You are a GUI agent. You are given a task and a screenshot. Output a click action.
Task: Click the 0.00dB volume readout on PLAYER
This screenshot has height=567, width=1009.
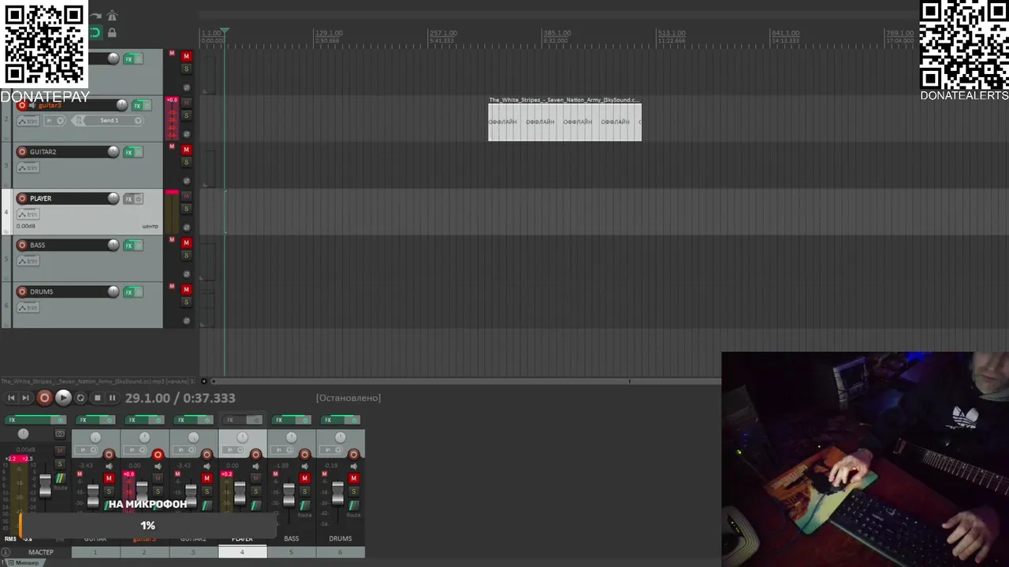click(25, 226)
